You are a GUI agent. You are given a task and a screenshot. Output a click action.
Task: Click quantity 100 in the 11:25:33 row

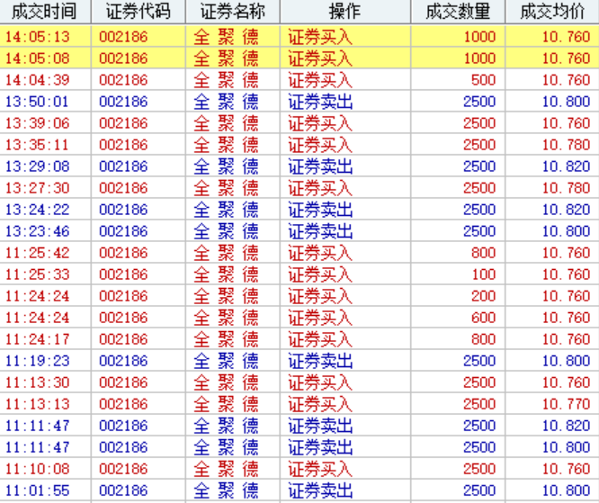coord(484,274)
